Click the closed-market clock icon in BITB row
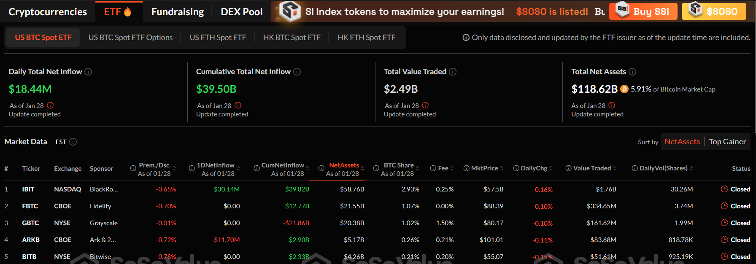Viewport: 756px width, 264px height. coord(724,256)
